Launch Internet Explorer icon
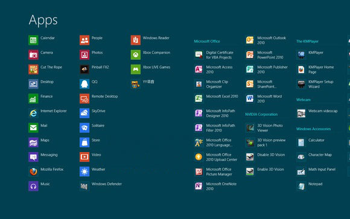The image size is (350, 219). pyautogui.click(x=33, y=113)
